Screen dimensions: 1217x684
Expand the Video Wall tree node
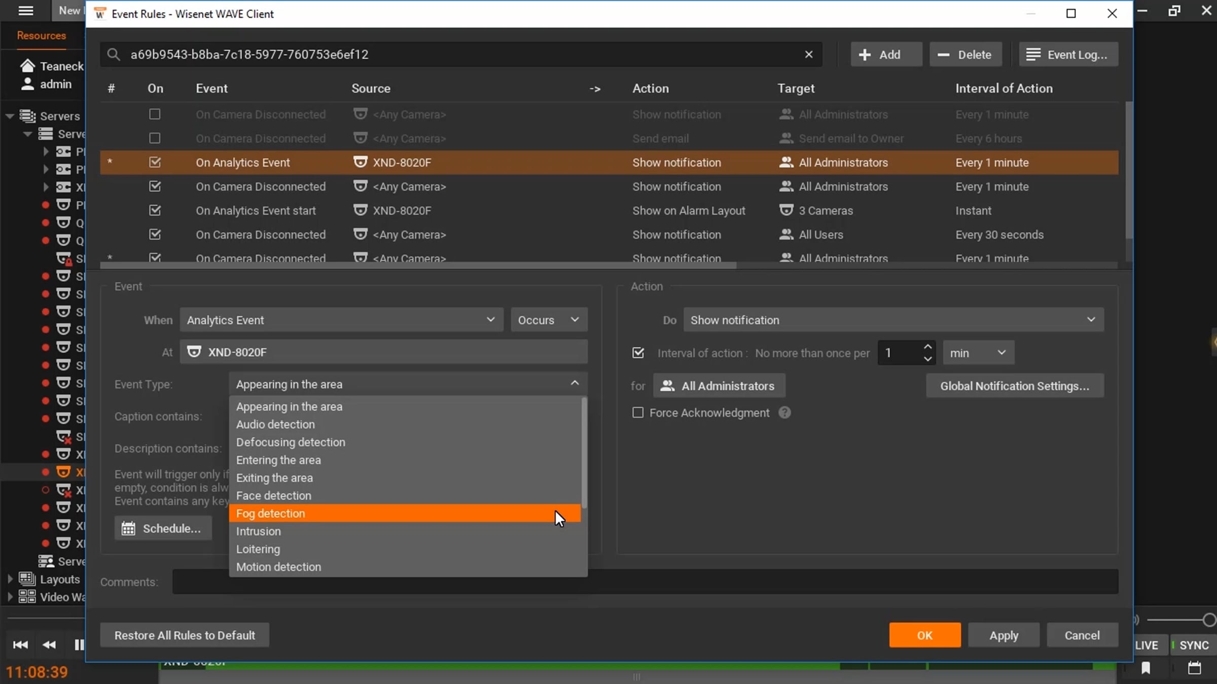(x=10, y=597)
